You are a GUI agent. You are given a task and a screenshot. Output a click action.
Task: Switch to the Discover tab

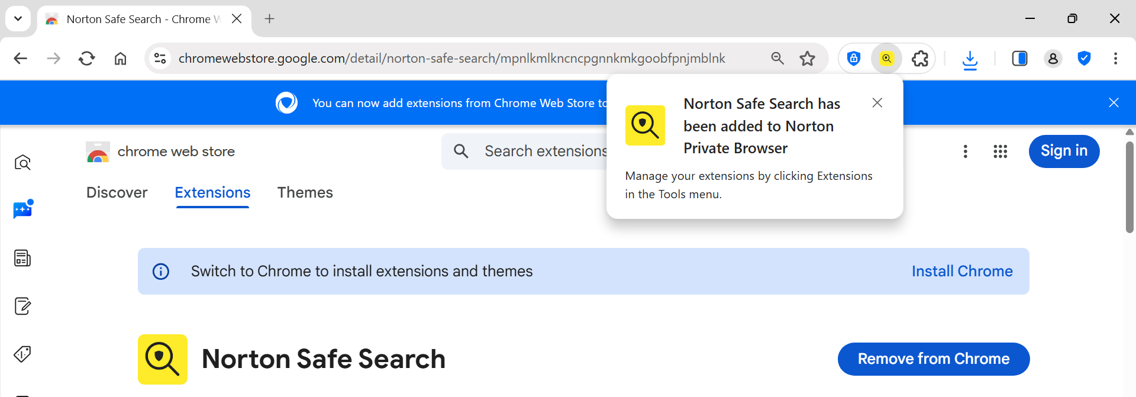(x=117, y=193)
